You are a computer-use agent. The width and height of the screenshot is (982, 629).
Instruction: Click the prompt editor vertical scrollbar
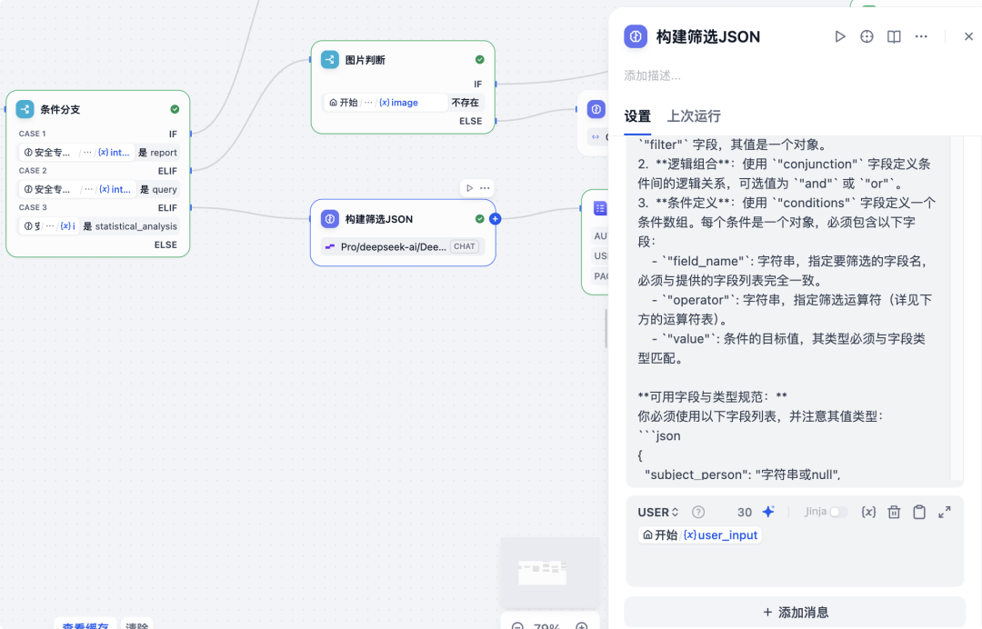[957, 306]
